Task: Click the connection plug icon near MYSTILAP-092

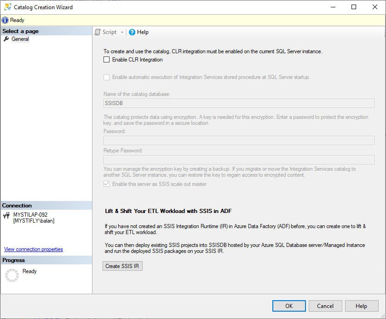Action: click(6, 215)
